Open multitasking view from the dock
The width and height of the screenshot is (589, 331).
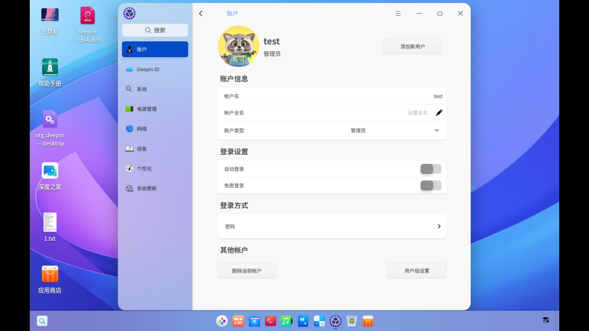click(x=238, y=321)
